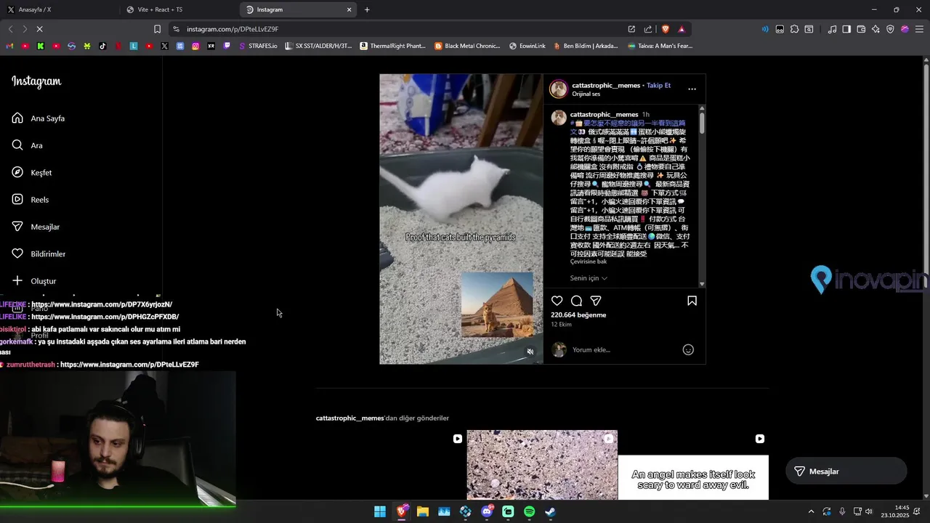Expand the Senin için dropdown
The height and width of the screenshot is (523, 930).
click(x=589, y=278)
